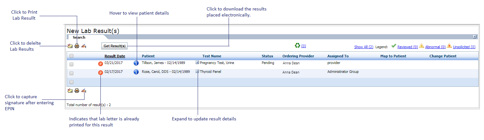Open the recycle bin (0) link
Image resolution: width=484 pixels, height=140 pixels.
[304, 46]
